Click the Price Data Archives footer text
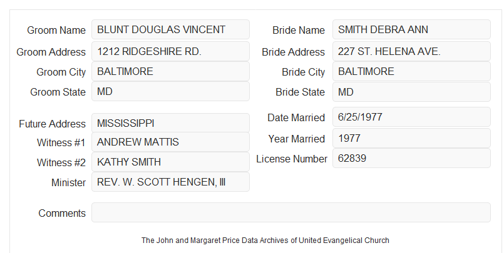The width and height of the screenshot is (504, 253). pos(265,241)
